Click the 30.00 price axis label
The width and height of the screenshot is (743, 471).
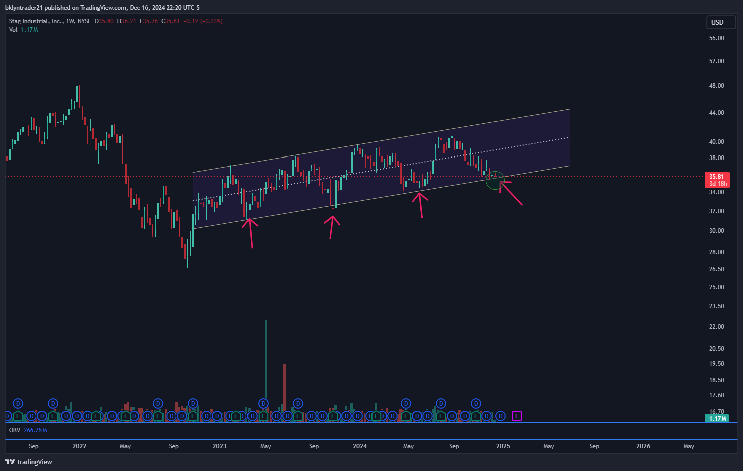coord(716,231)
